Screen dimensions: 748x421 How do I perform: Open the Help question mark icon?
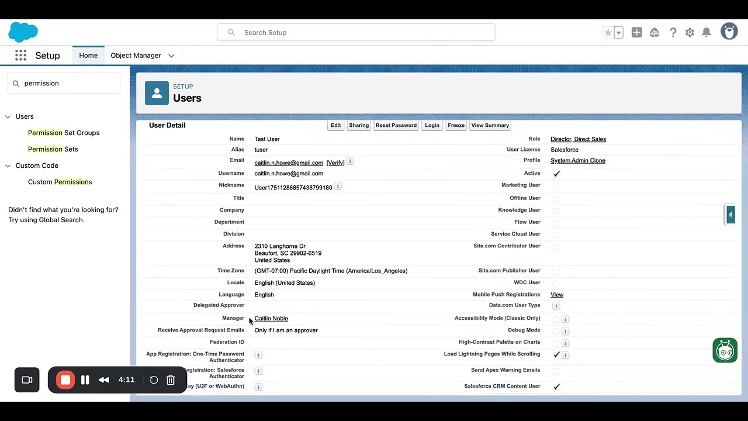click(x=673, y=33)
